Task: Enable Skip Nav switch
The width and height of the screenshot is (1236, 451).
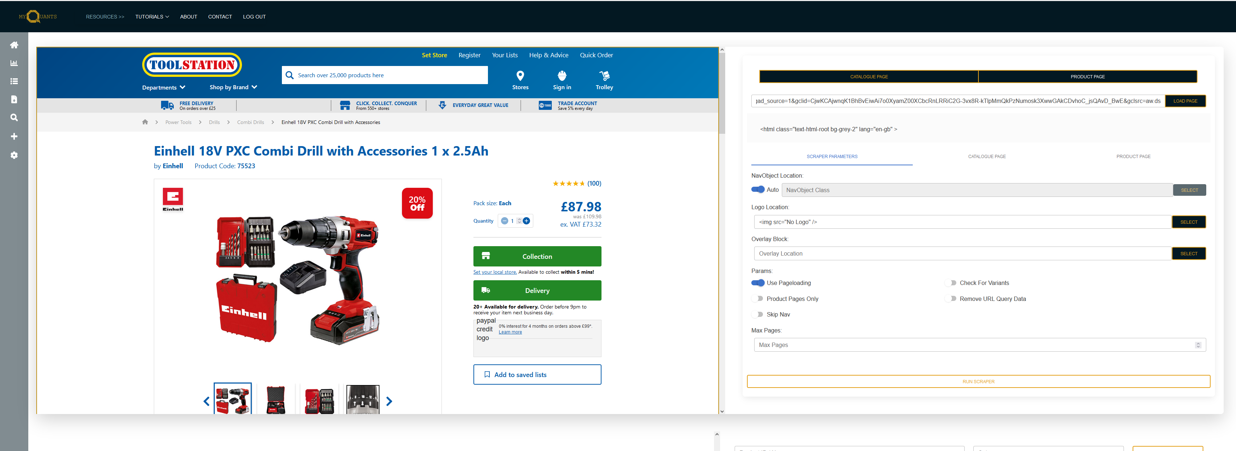Action: click(757, 314)
